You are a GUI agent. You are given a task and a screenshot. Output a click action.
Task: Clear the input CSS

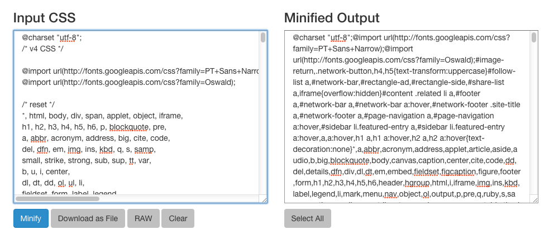coord(178,218)
